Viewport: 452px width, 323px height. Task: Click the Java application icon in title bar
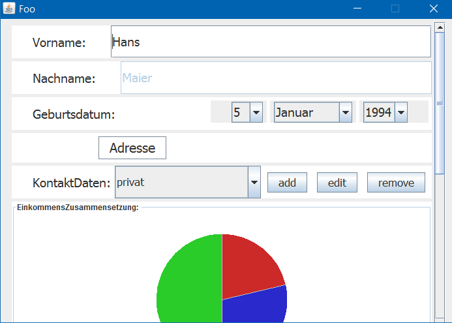(x=9, y=8)
